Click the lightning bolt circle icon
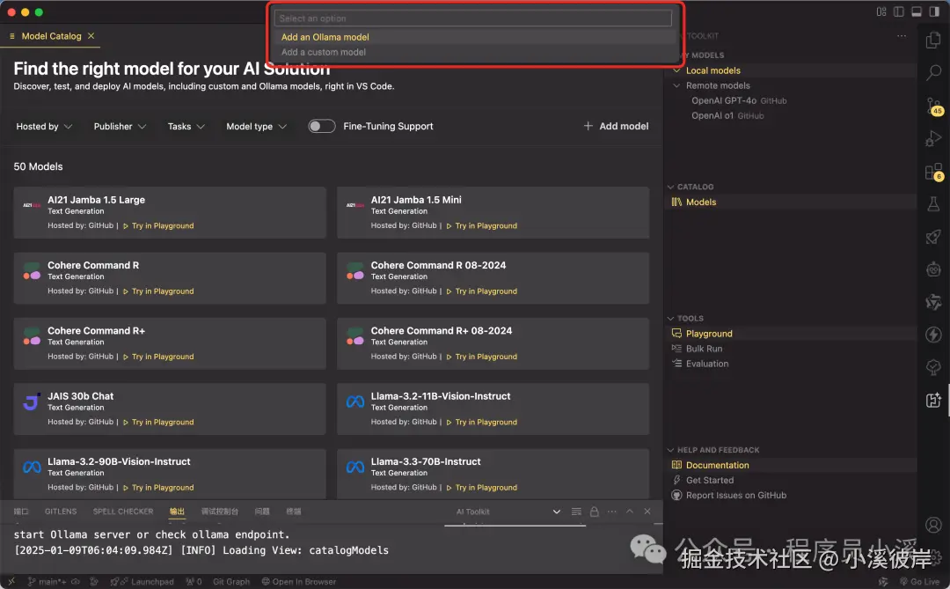Screen dimensions: 950x589 tap(933, 335)
